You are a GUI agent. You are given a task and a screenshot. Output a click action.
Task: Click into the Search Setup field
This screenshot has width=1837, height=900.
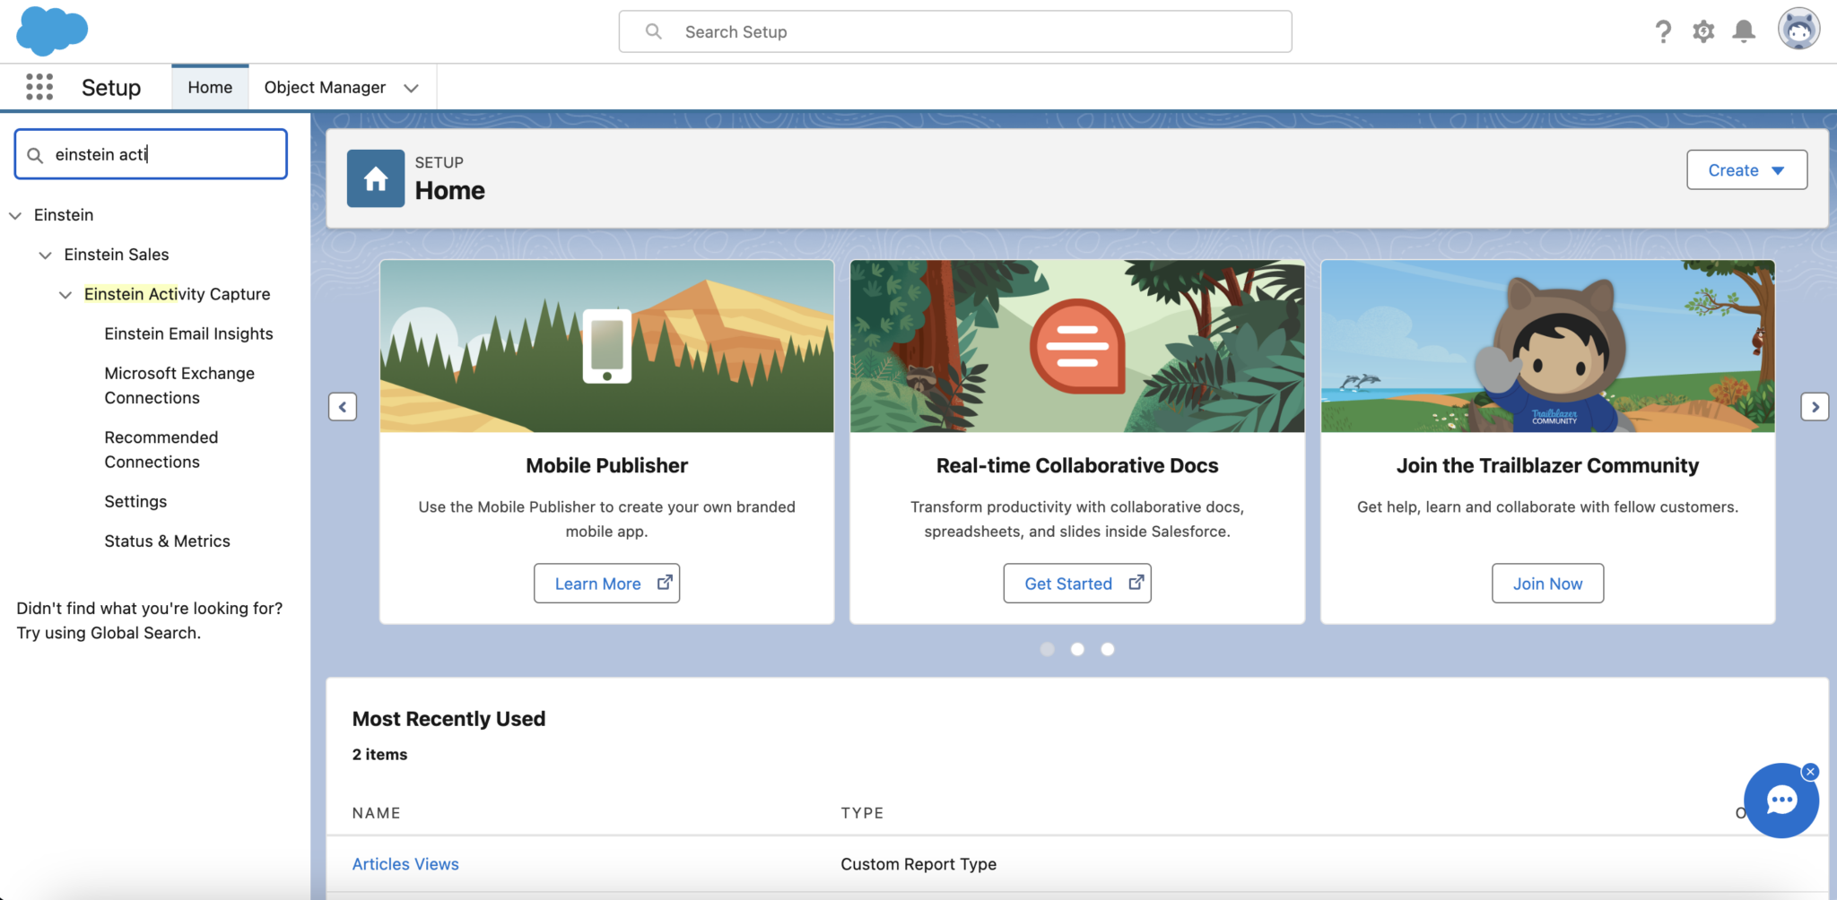[955, 31]
